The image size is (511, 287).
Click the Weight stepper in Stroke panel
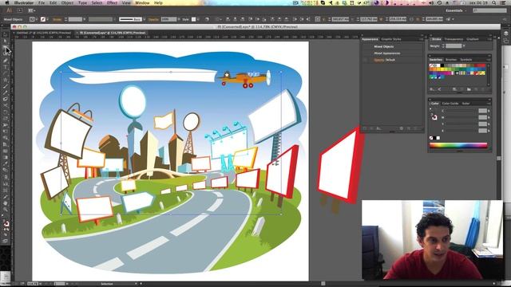[x=443, y=46]
